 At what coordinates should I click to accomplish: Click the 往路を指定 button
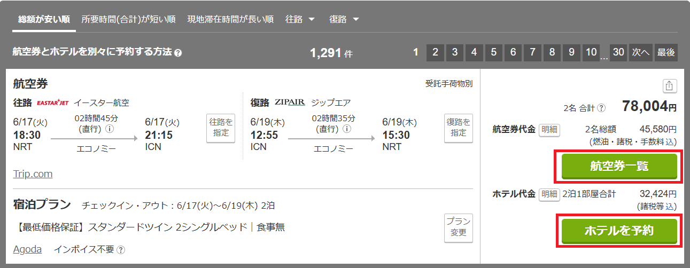[221, 128]
